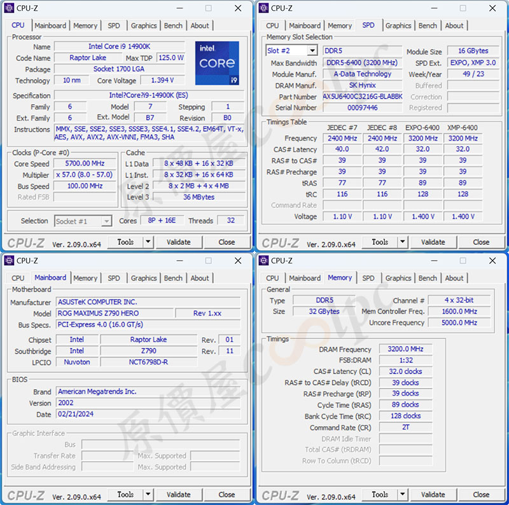Select Graphics tab in the Memory timings window
This screenshot has height=505, width=509.
pos(398,278)
